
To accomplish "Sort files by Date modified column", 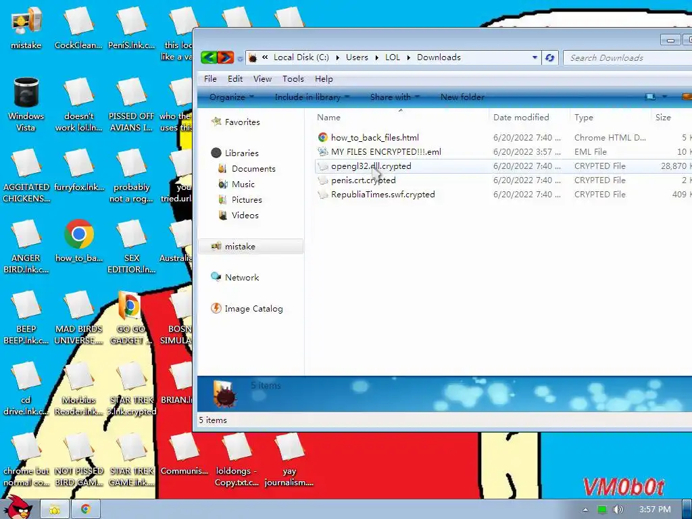I will 521,118.
